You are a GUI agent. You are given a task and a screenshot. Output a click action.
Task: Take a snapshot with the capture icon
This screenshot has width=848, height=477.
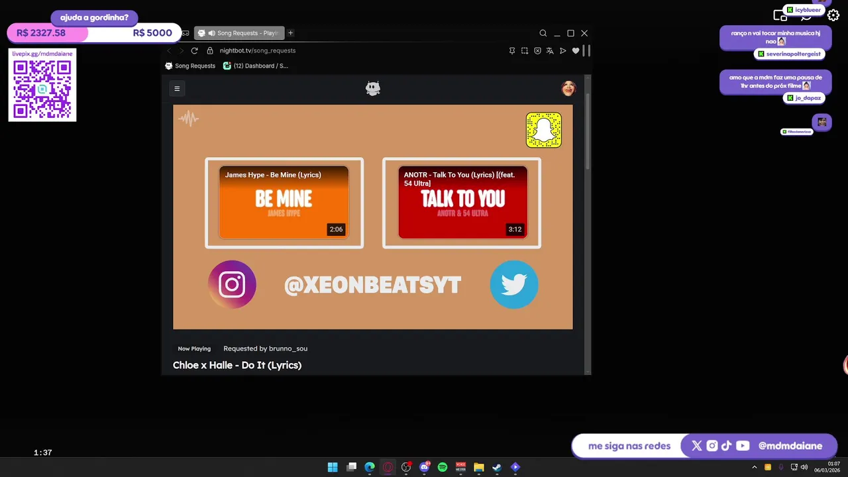point(525,50)
